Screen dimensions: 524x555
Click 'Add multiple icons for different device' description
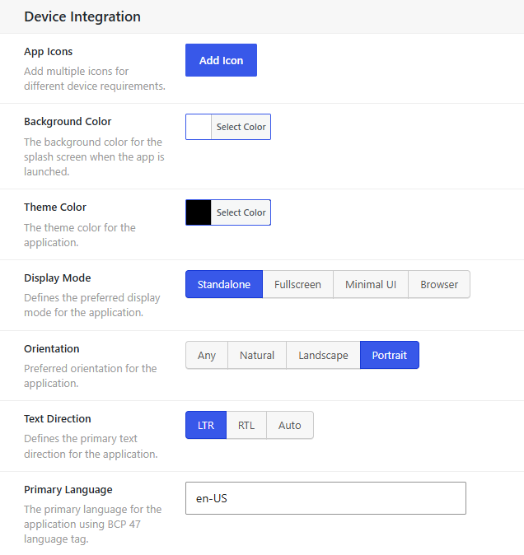95,78
